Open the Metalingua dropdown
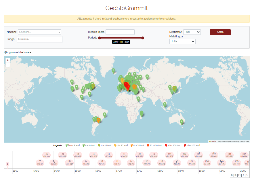The height and width of the screenshot is (182, 254). tap(182, 41)
